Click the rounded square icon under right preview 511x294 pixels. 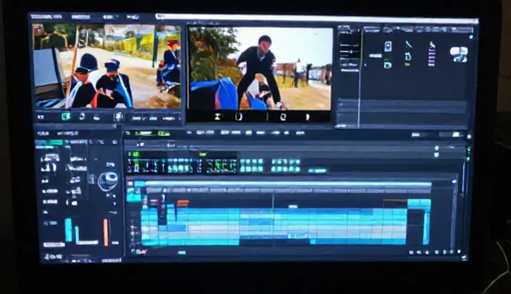coord(239,117)
